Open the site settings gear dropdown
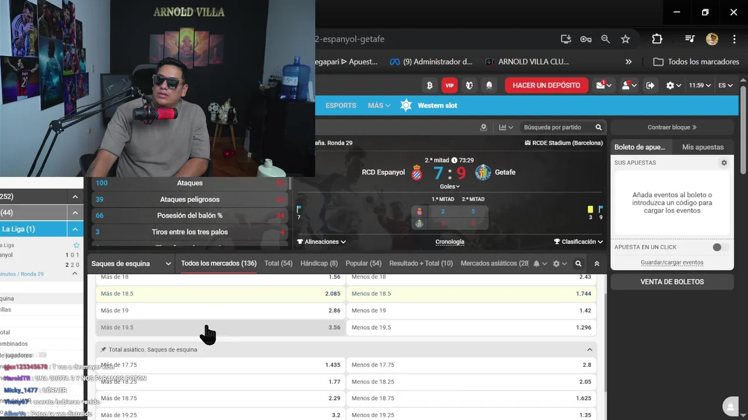The width and height of the screenshot is (748, 420). tap(674, 85)
